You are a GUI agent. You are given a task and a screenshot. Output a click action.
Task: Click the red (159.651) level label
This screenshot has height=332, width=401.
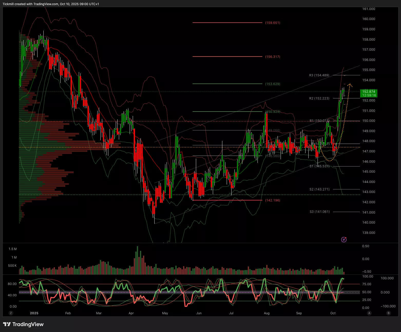272,23
